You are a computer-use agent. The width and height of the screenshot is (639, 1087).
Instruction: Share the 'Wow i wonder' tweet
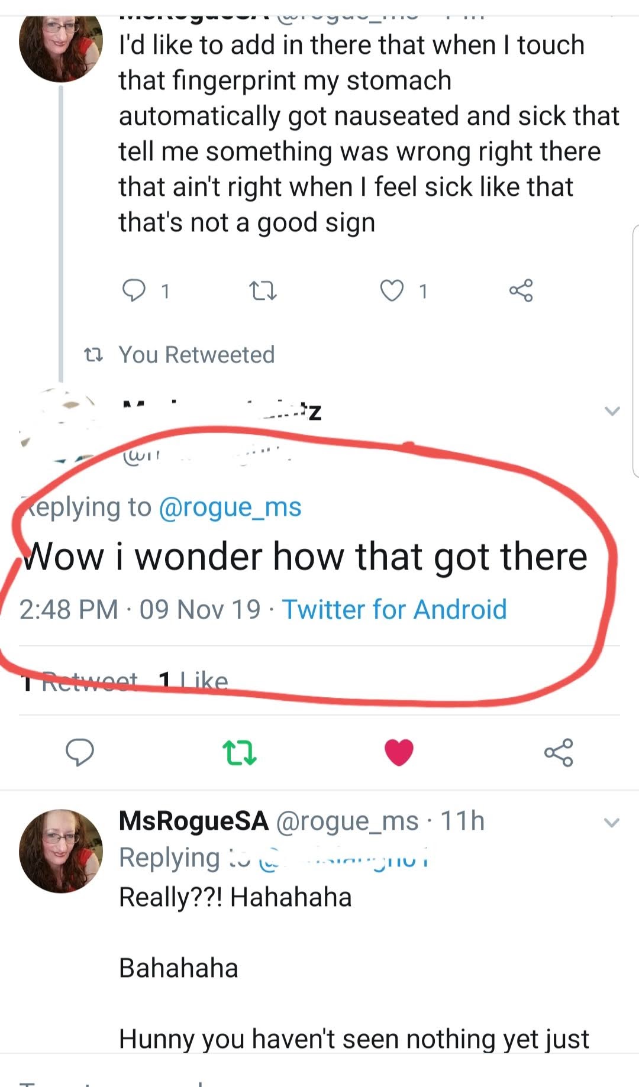(559, 752)
